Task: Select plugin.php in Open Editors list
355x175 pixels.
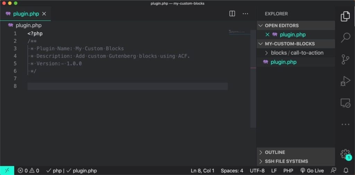Action: coord(293,35)
